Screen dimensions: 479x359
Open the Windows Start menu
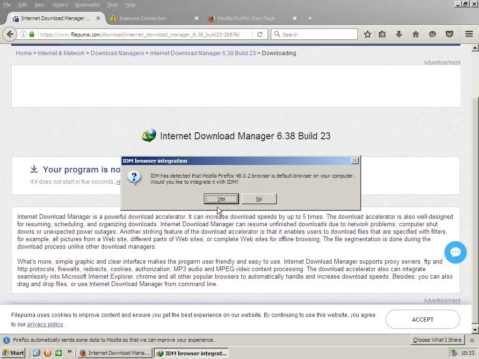pos(13,353)
